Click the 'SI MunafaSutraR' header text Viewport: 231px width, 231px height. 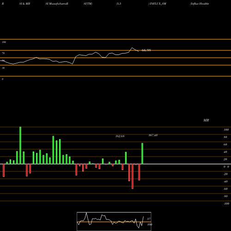57,4
